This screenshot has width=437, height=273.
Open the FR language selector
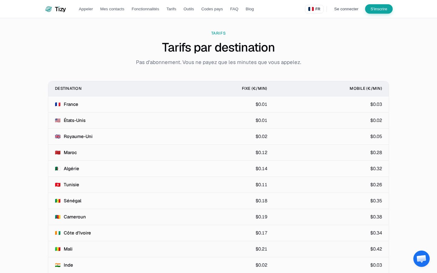click(314, 9)
